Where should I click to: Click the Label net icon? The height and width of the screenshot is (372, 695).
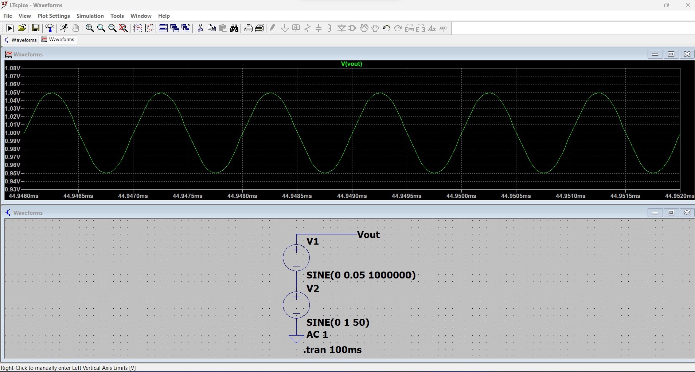(296, 28)
